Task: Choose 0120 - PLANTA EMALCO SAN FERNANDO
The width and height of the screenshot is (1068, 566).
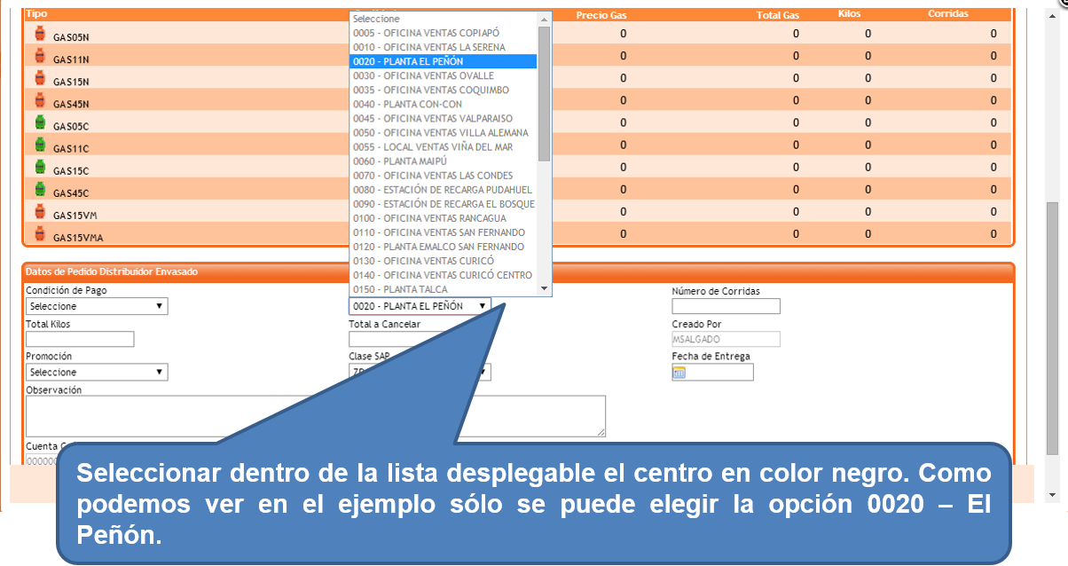Action: [x=444, y=246]
